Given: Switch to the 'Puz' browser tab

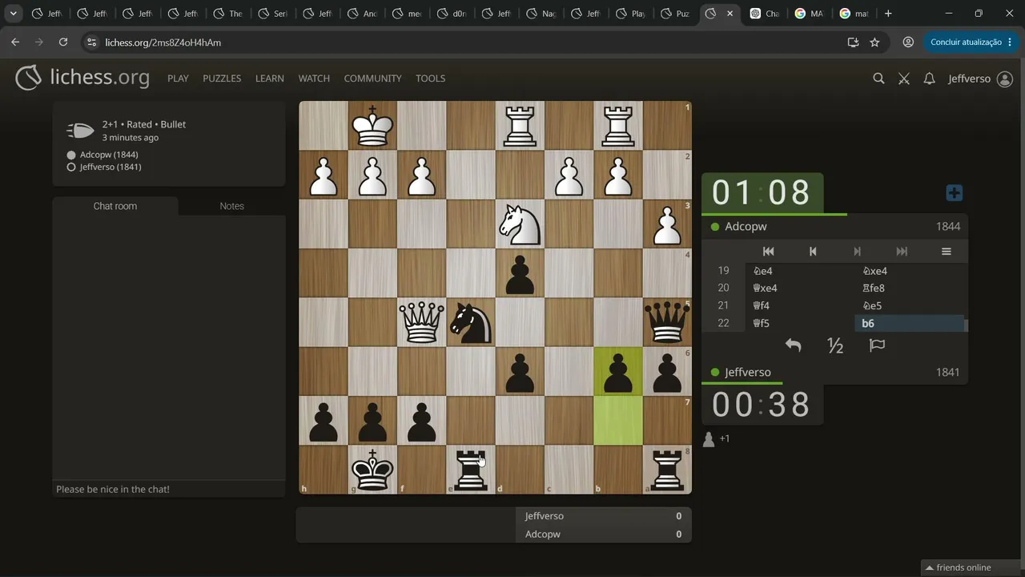Looking at the screenshot, I should tap(676, 14).
